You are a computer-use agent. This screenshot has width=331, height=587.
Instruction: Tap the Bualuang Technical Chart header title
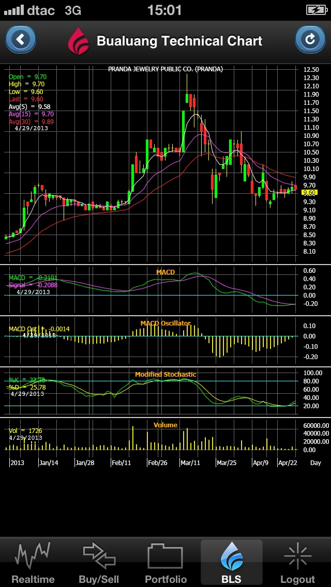coord(179,41)
